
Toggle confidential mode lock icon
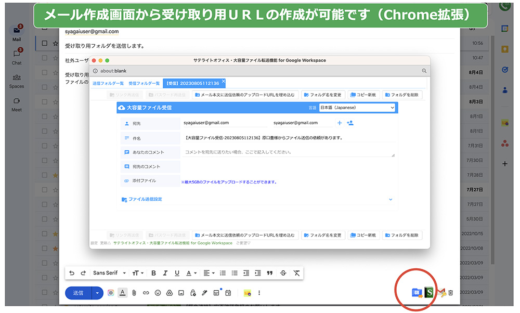(193, 293)
